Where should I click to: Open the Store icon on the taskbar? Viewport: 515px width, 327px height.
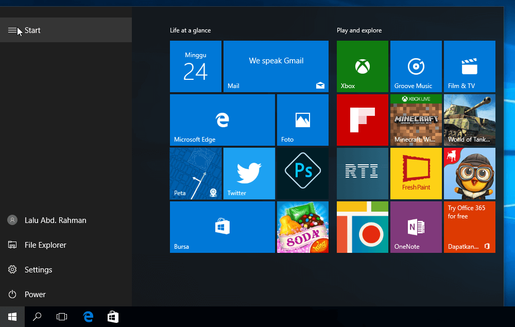click(x=113, y=317)
